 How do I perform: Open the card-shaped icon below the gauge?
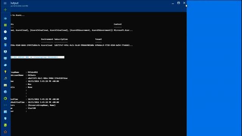point(5,85)
